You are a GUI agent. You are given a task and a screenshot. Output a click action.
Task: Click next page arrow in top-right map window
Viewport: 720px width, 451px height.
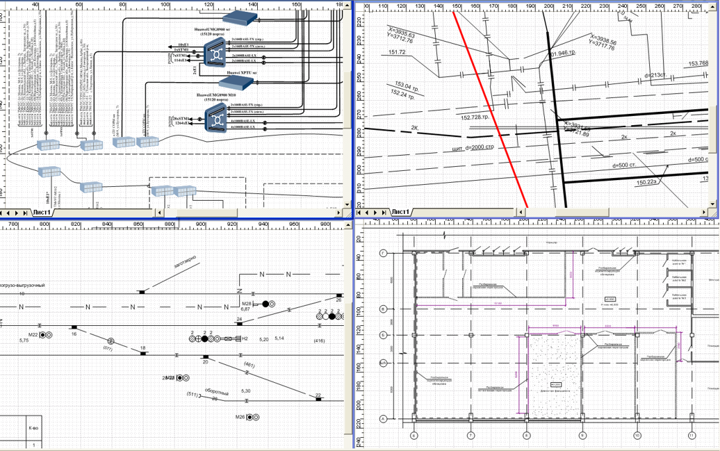tap(376, 212)
